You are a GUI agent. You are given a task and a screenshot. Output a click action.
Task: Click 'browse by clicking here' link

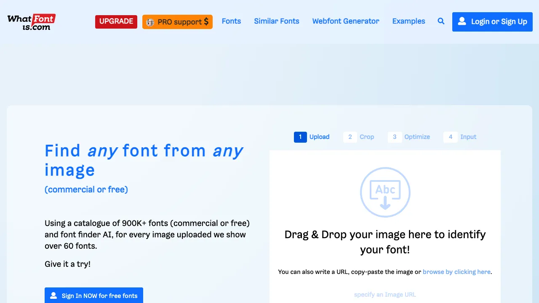(x=456, y=272)
